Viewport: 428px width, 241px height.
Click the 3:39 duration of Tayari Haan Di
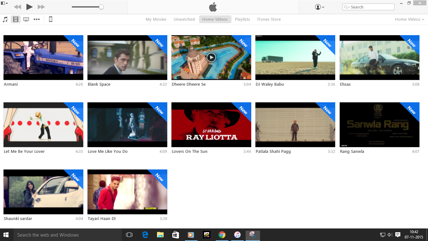click(x=163, y=219)
